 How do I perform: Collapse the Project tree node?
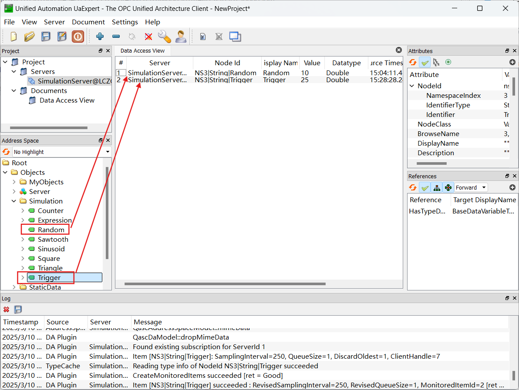point(5,62)
